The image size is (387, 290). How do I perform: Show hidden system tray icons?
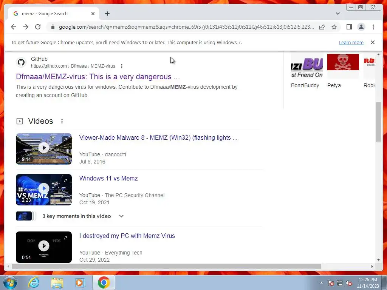[321, 283]
